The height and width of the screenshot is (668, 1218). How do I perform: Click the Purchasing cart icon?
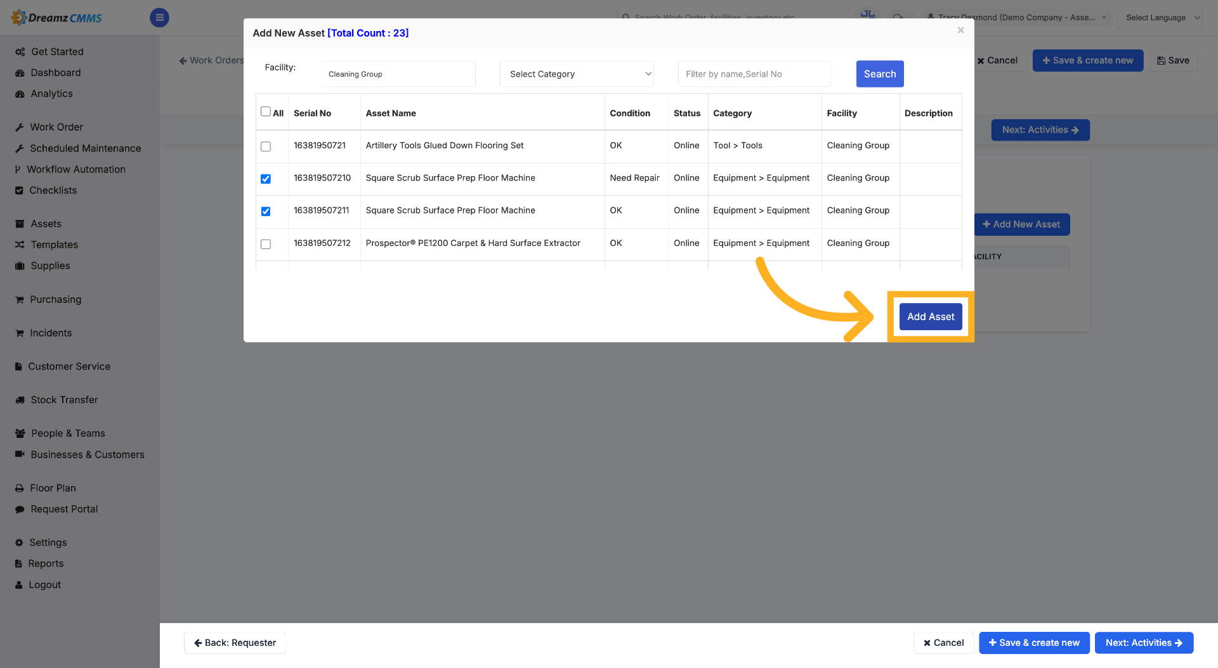[x=20, y=299]
